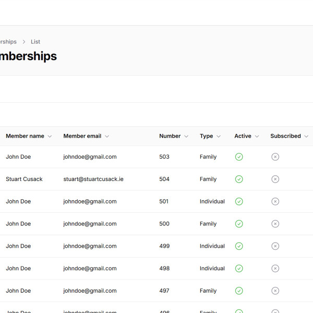The height and width of the screenshot is (313, 313).
Task: Click membership number 498 cell
Action: pos(164,269)
